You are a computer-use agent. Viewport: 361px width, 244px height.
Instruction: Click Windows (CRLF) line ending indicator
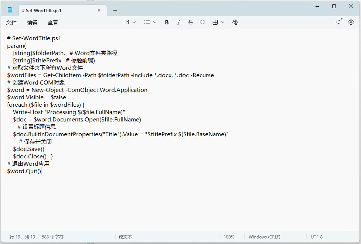(264, 237)
